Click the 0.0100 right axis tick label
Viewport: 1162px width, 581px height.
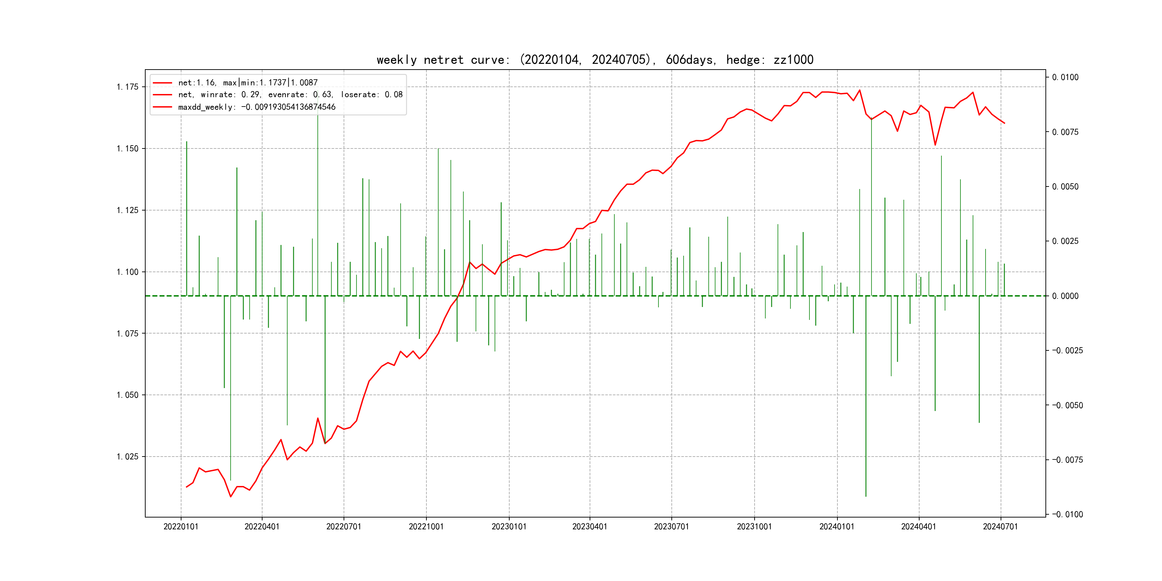coord(1065,77)
